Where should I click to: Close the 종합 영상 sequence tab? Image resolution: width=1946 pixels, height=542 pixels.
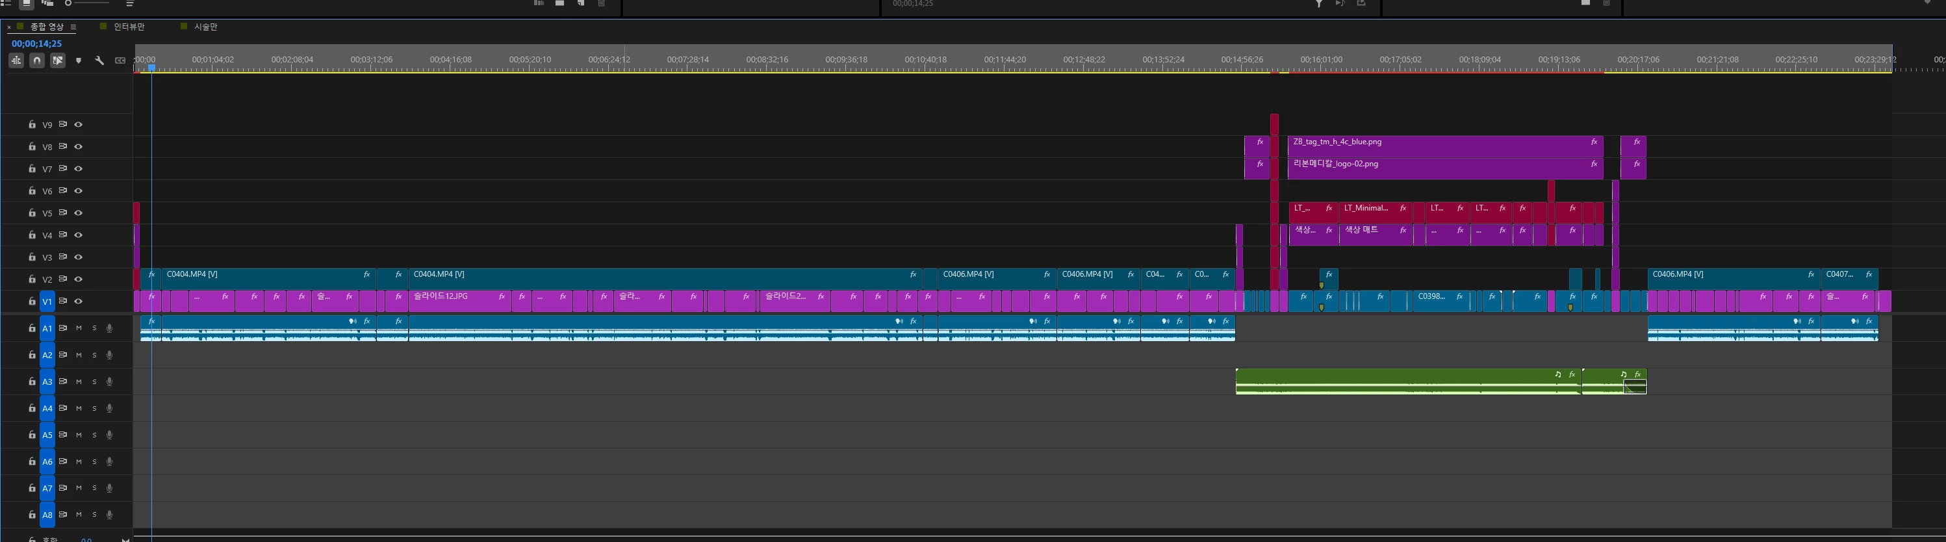(9, 27)
